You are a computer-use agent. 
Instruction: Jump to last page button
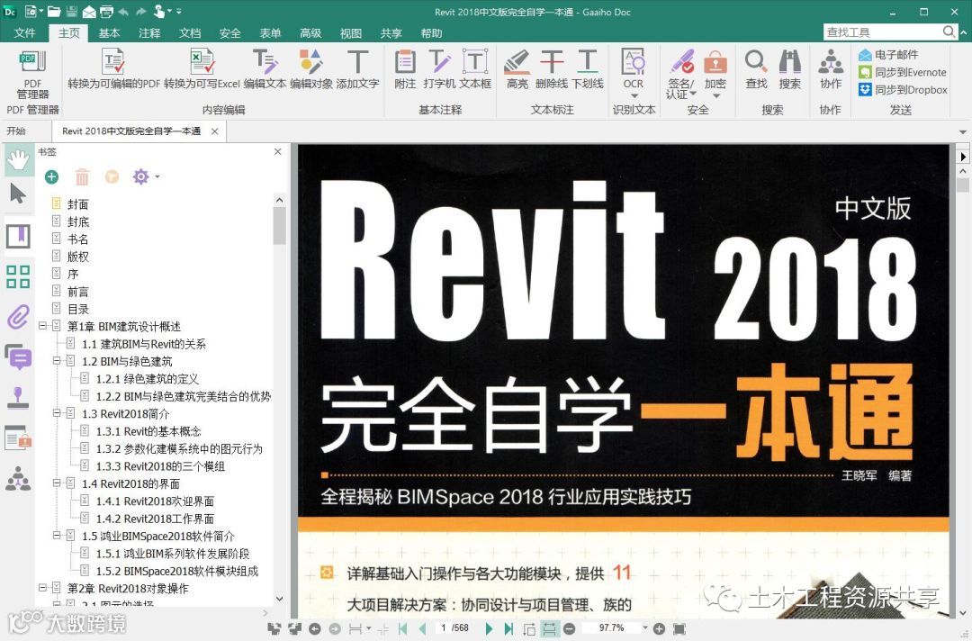coord(508,628)
